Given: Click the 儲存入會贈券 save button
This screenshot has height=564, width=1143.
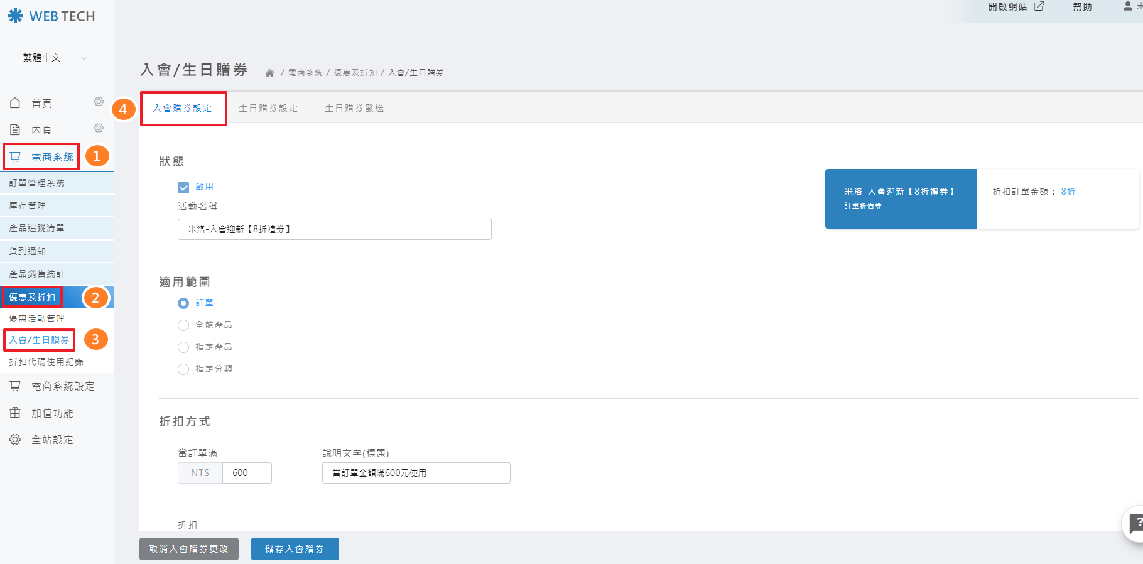Looking at the screenshot, I should point(295,549).
